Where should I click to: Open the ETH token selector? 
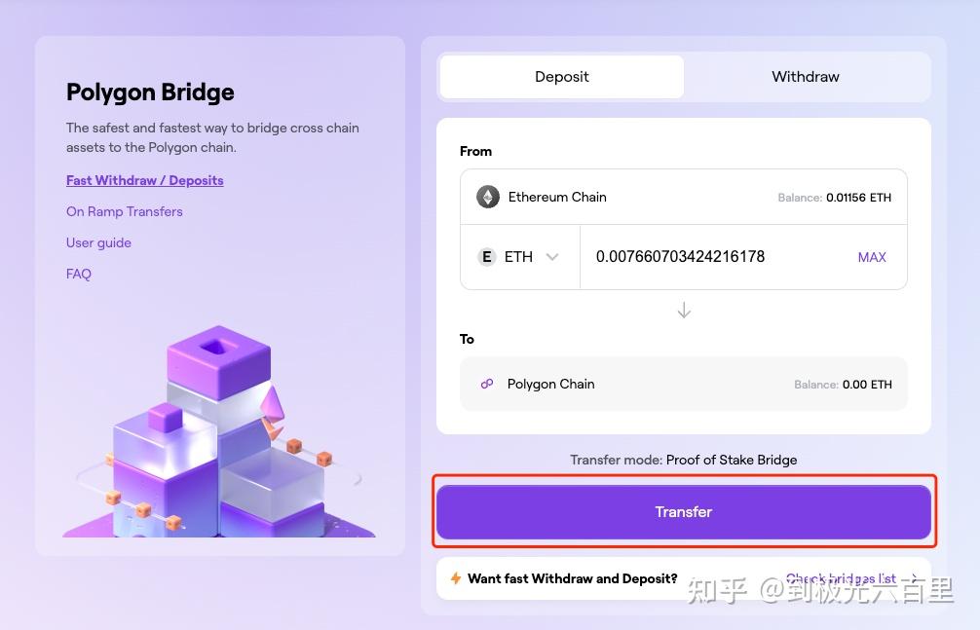click(x=520, y=257)
